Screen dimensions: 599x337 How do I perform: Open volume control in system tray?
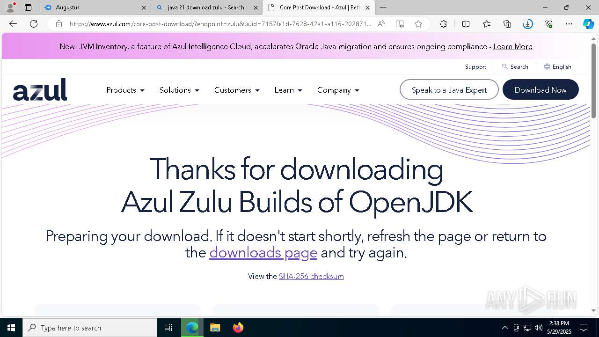(539, 328)
